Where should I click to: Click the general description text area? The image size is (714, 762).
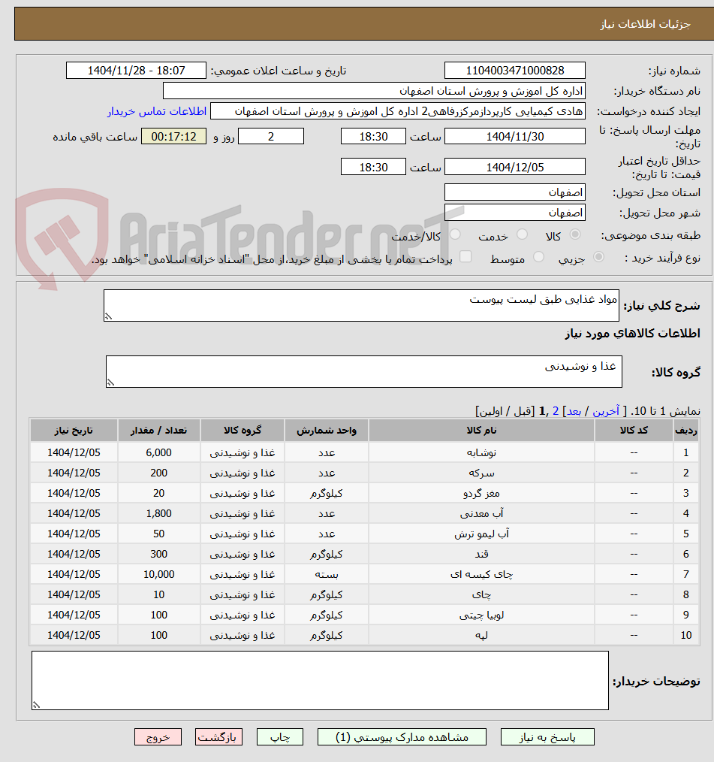click(x=361, y=306)
